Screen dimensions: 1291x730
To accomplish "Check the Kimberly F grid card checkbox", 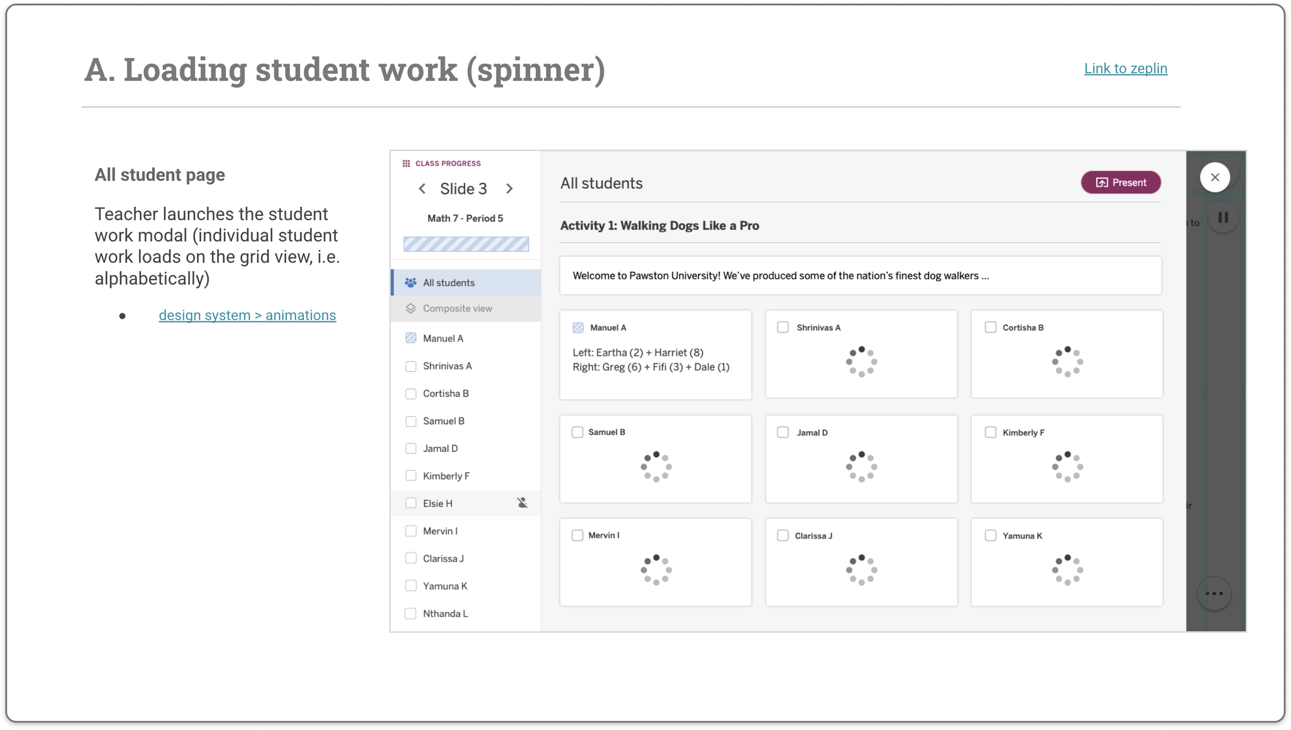I will pyautogui.click(x=990, y=432).
